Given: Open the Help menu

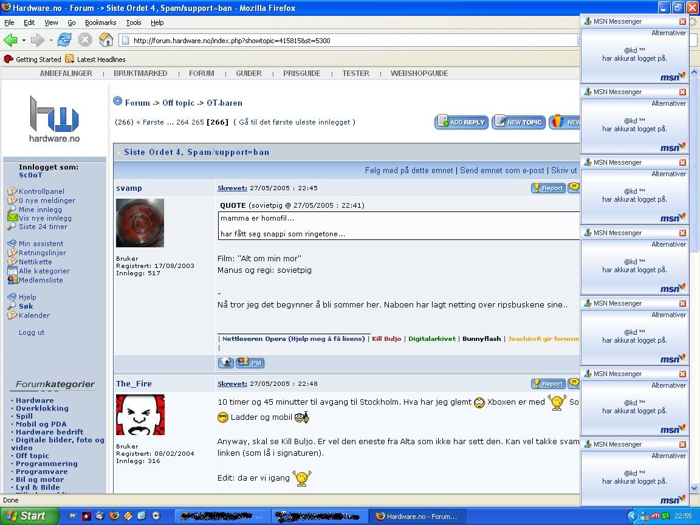Looking at the screenshot, I should (157, 22).
